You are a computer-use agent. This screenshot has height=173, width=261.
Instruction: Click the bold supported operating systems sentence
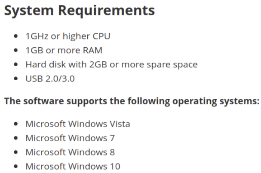point(132,101)
